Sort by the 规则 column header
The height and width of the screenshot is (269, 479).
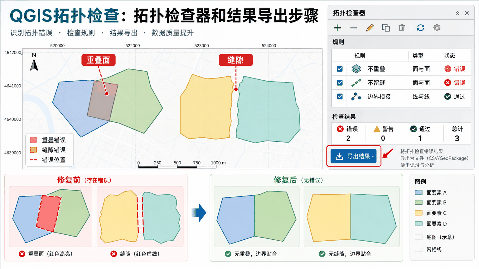pyautogui.click(x=360, y=56)
